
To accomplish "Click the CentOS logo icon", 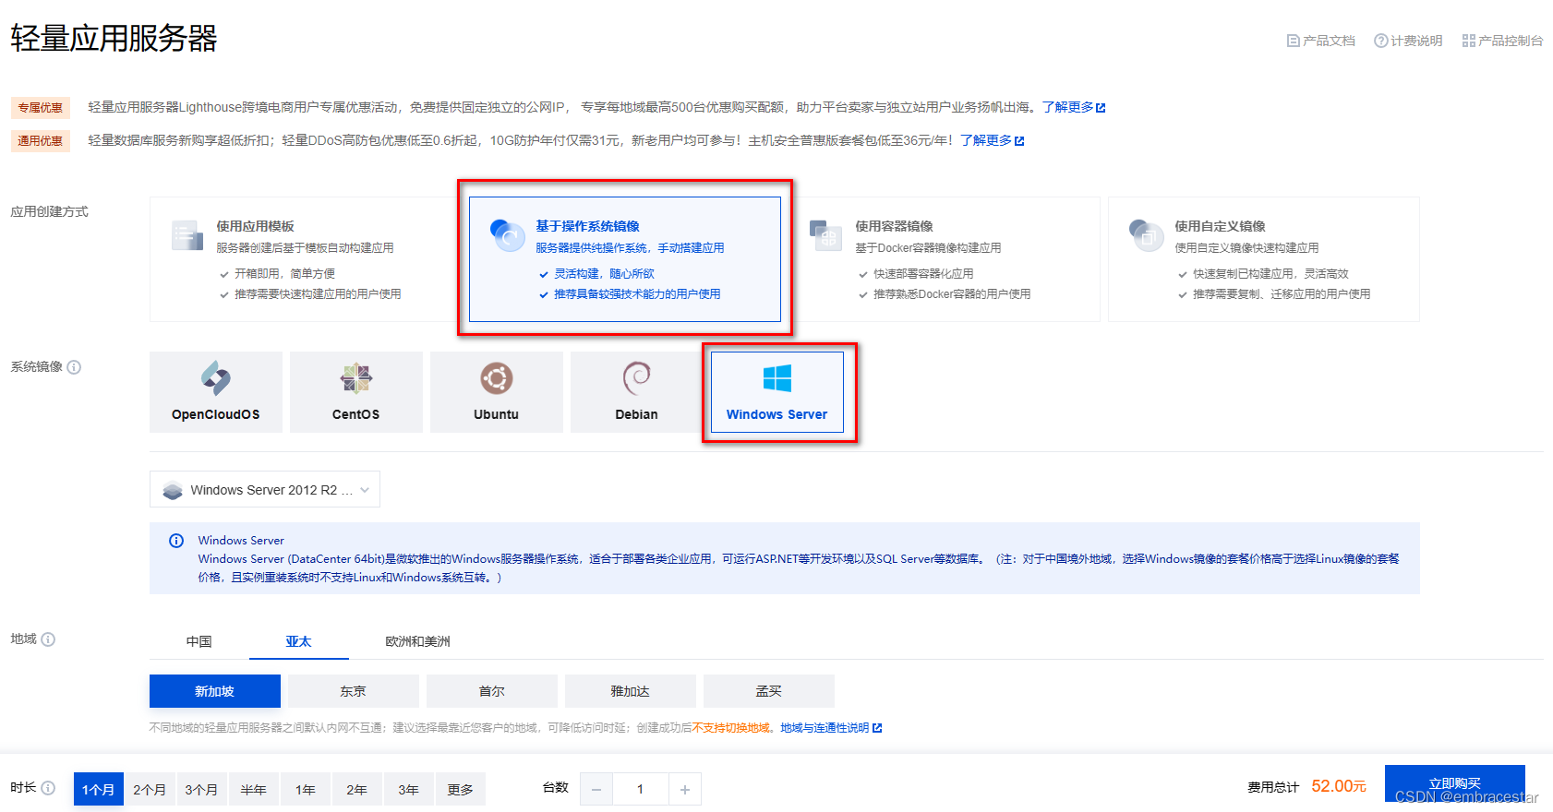I will (356, 378).
